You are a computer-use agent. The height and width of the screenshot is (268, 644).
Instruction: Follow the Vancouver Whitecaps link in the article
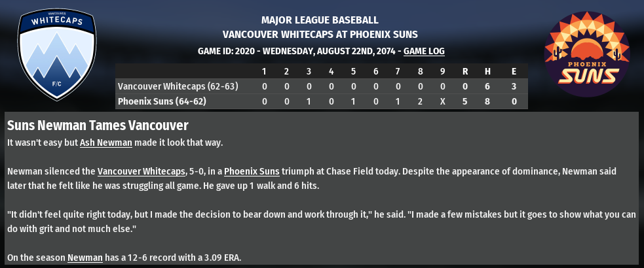(141, 171)
